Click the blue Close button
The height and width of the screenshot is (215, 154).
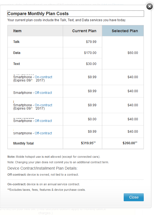click(134, 197)
